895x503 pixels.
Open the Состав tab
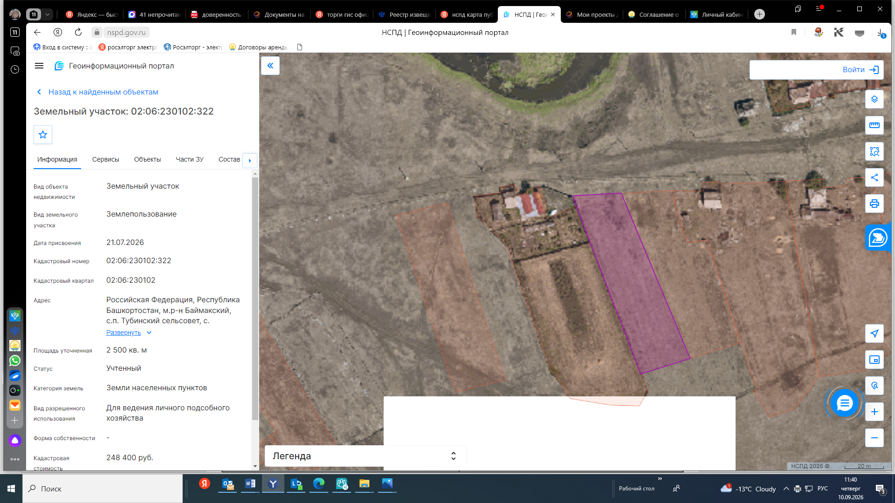click(x=229, y=159)
